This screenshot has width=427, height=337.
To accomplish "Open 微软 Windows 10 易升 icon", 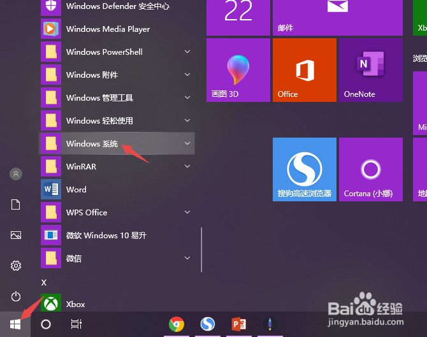I will click(51, 235).
